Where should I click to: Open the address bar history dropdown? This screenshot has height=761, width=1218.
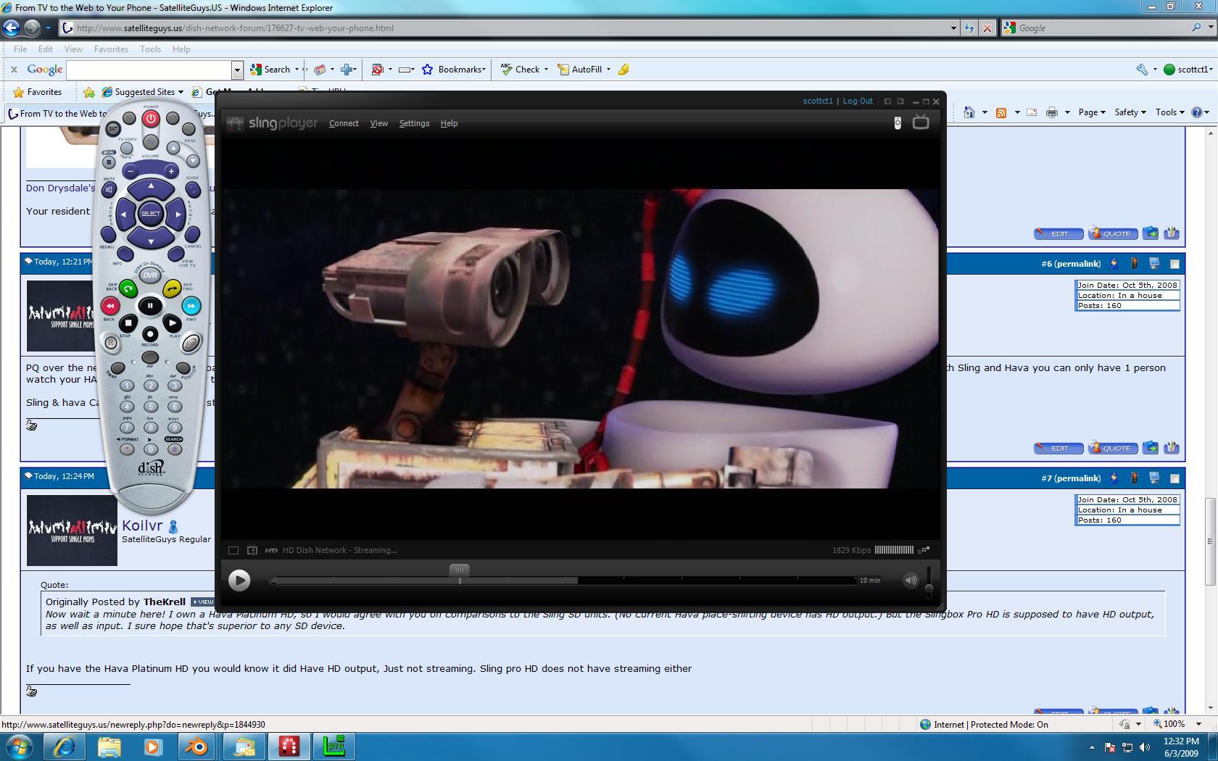(x=953, y=28)
